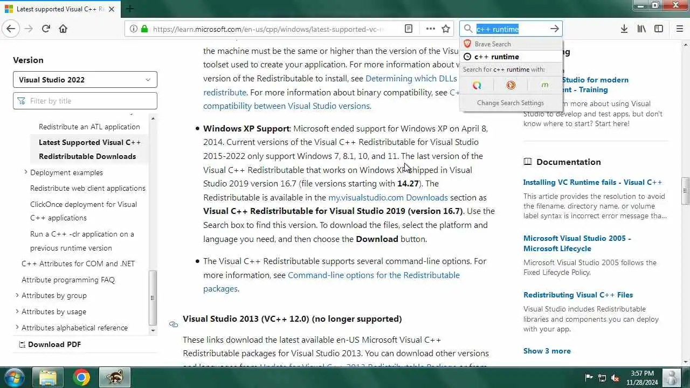Viewport: 690px width, 388px height.
Task: Expand Attributes by group node
Action: [17, 295]
